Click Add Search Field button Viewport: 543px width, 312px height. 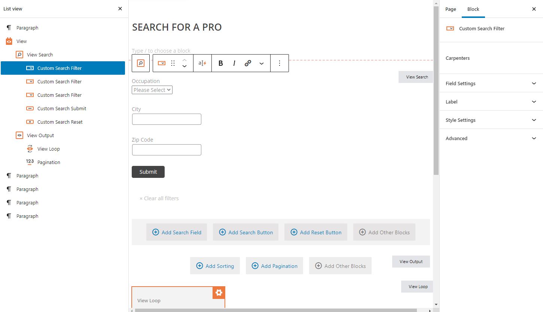pos(177,232)
